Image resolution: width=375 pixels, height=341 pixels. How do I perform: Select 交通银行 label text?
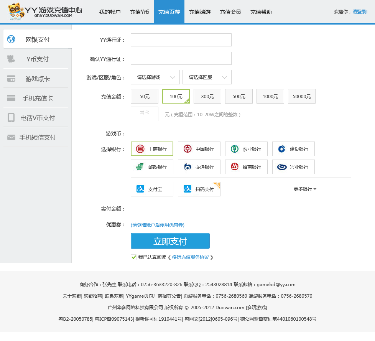point(205,167)
